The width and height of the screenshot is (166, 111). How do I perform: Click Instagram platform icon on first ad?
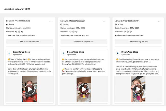pos(20,32)
